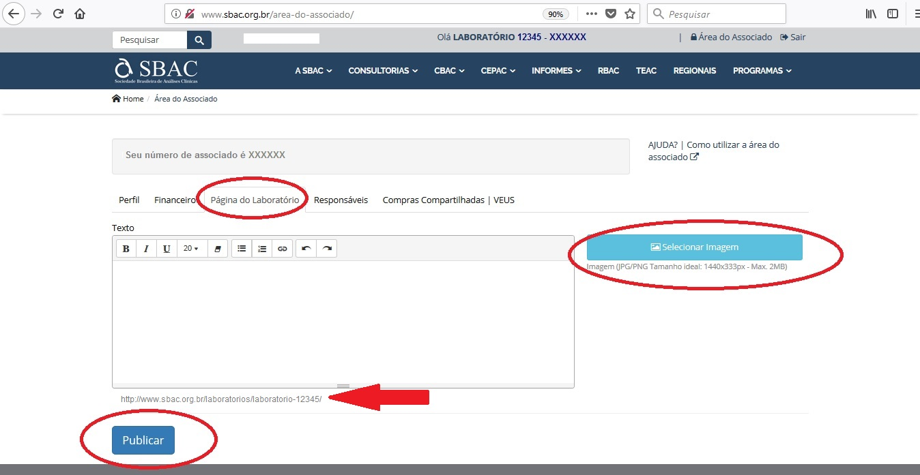Click the 90% zoom level indicator
This screenshot has width=920, height=475.
(x=556, y=14)
